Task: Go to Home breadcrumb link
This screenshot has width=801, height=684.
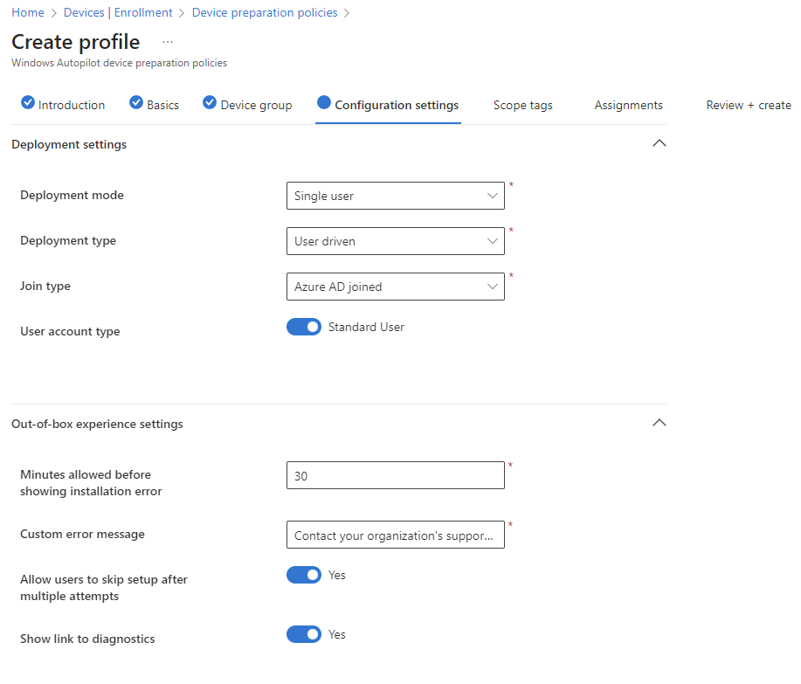Action: tap(28, 13)
